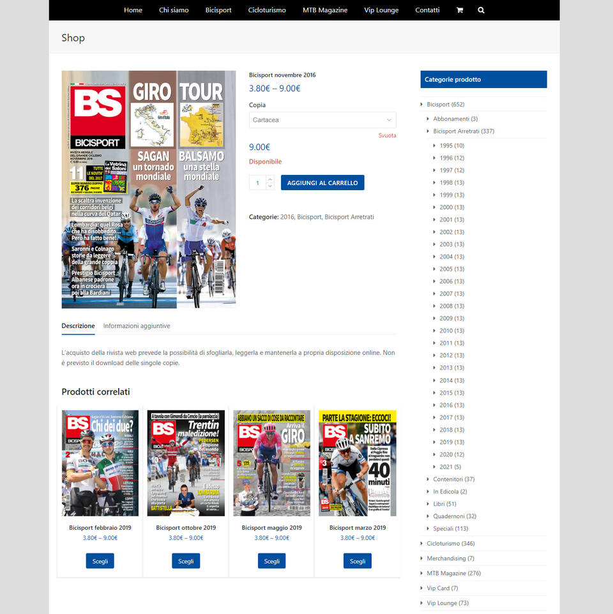Click Scegli under Bicisport maggio 2019

point(271,561)
